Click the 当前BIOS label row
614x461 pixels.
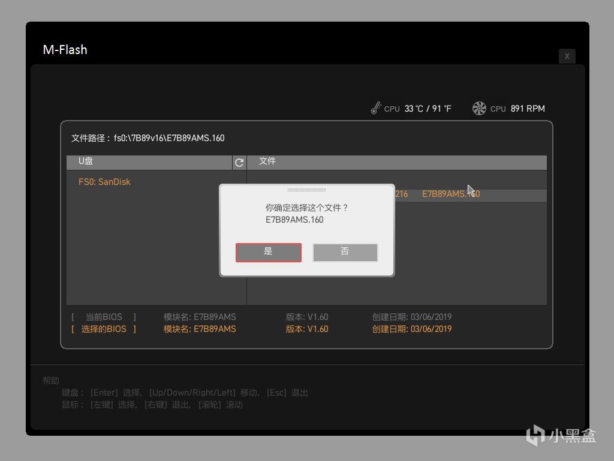[x=104, y=317]
